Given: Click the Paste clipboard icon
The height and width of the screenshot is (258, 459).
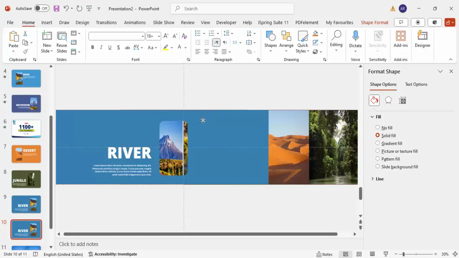Looking at the screenshot, I should pyautogui.click(x=13, y=37).
